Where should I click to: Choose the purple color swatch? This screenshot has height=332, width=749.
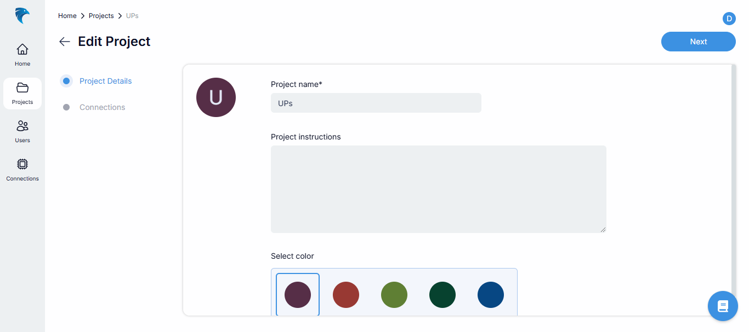(298, 295)
